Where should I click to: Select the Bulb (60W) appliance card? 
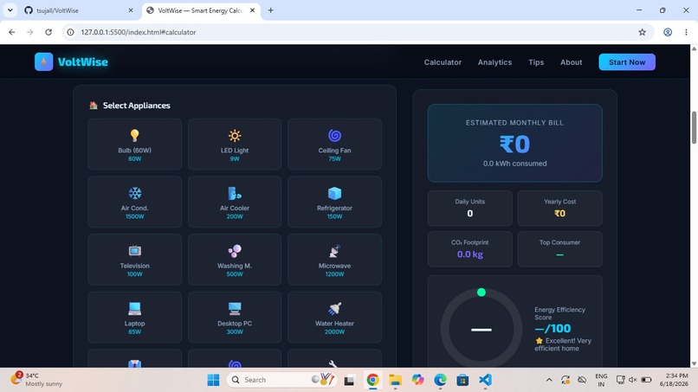coord(134,145)
